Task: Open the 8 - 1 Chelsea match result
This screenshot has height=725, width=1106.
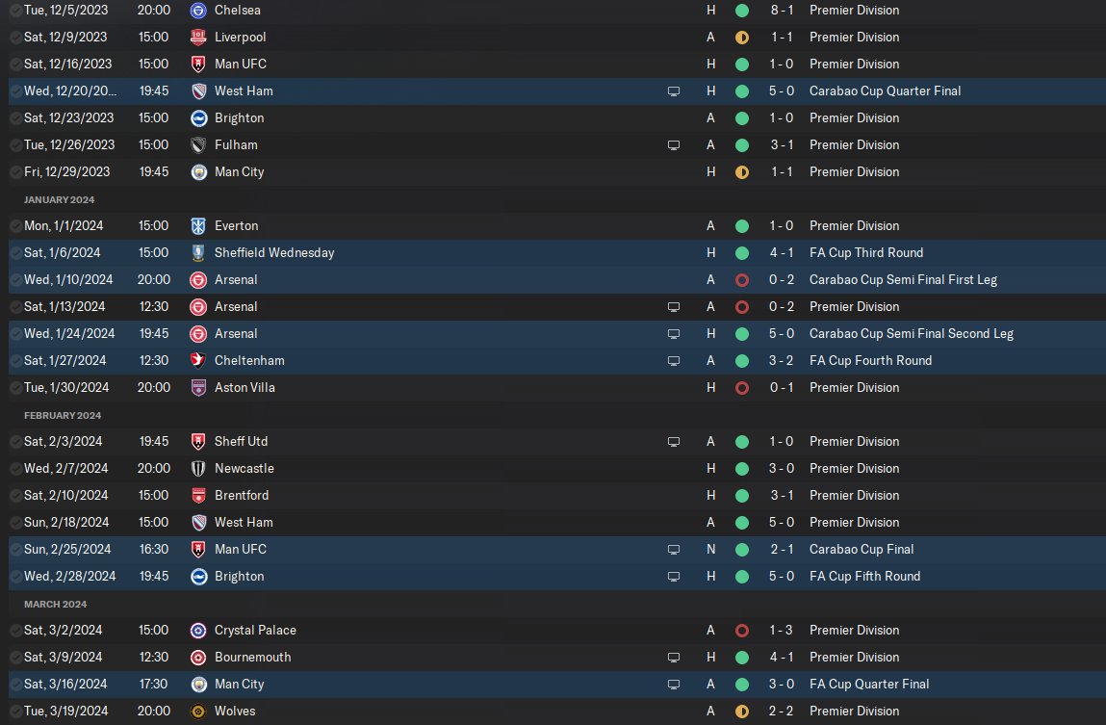Action: pos(782,11)
